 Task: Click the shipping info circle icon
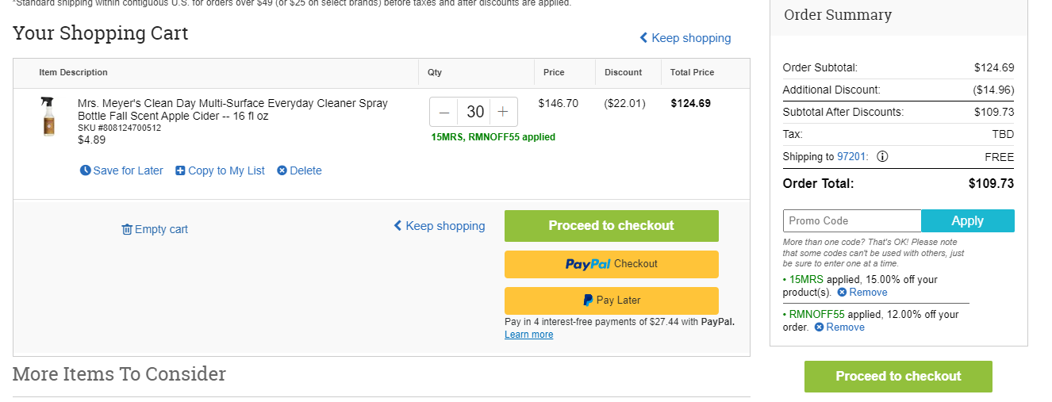coord(882,156)
